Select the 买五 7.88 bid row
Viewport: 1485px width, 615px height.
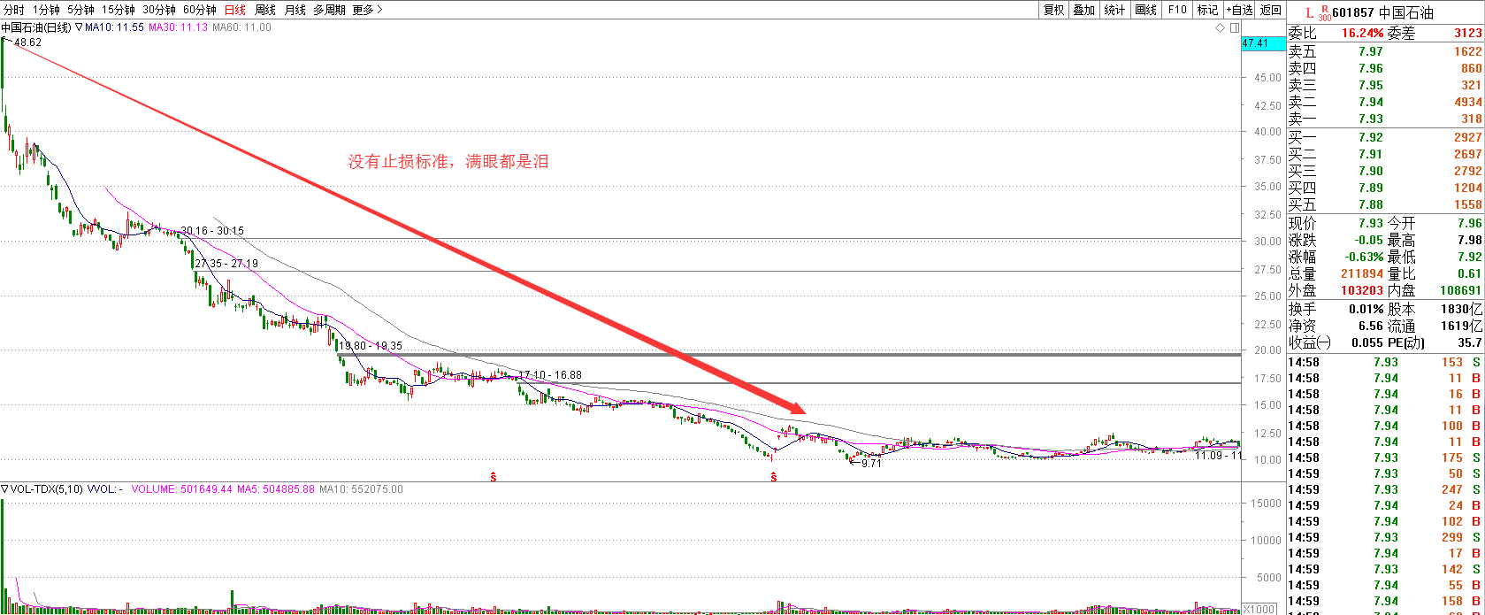coord(1385,204)
